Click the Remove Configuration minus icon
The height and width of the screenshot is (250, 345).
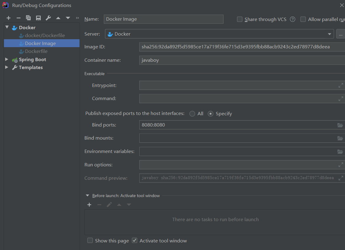pos(19,18)
